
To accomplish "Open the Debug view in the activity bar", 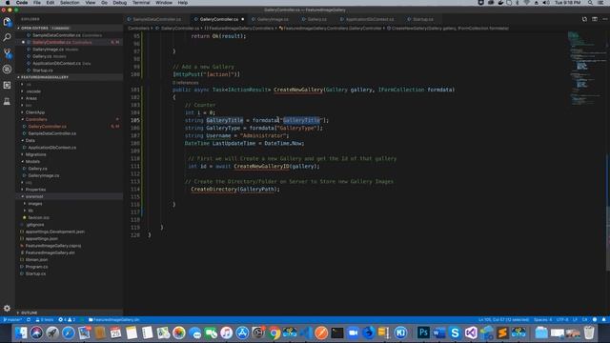I will [x=7, y=70].
